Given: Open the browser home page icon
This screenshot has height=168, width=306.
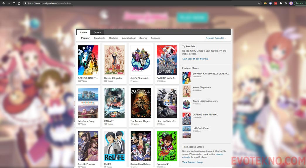Looking at the screenshot, I should (19, 3).
